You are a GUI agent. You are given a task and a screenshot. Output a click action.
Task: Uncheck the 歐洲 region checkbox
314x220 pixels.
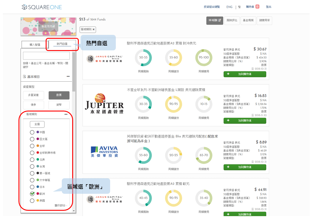(x=32, y=193)
